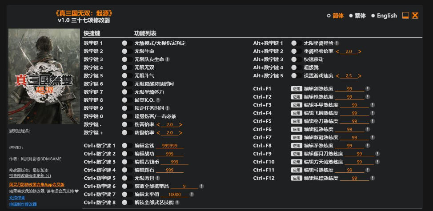Enable 无限生命 toggle
The width and height of the screenshot is (433, 211).
pos(127,51)
